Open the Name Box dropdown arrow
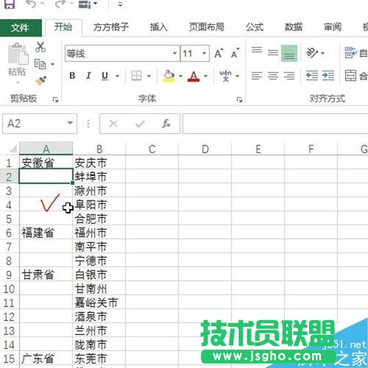The width and height of the screenshot is (368, 368). pos(71,123)
